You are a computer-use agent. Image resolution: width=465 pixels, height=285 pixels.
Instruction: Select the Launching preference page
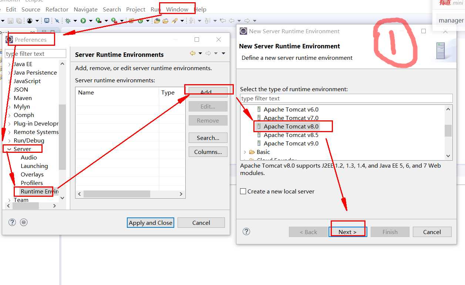click(34, 166)
